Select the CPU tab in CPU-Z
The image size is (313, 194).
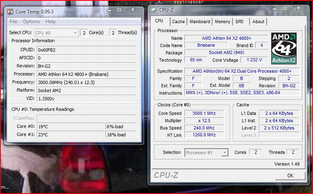click(159, 21)
